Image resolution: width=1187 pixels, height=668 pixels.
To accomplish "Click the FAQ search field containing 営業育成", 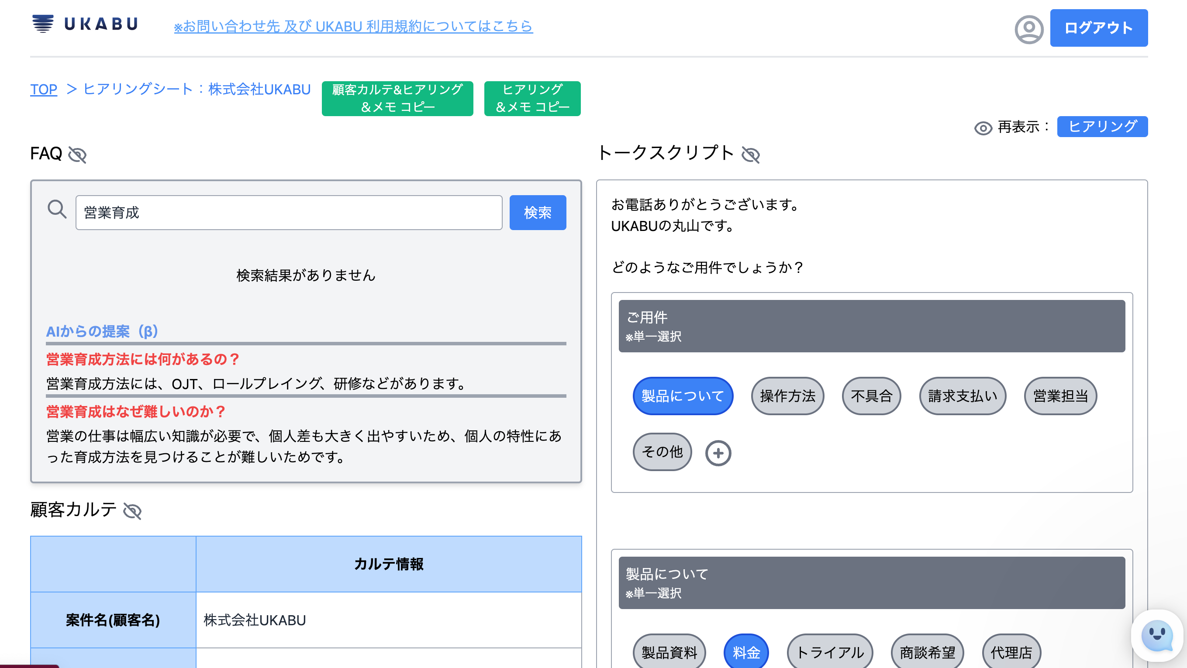I will [x=289, y=212].
